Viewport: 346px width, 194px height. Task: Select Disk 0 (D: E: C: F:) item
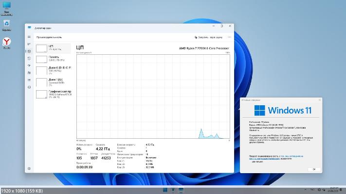[x=54, y=70]
